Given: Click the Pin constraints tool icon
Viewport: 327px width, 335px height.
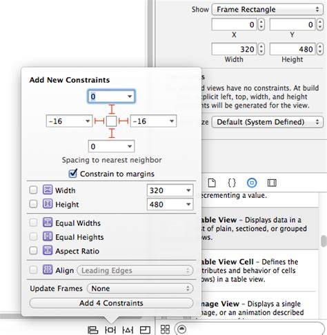Looking at the screenshot, I should [110, 330].
